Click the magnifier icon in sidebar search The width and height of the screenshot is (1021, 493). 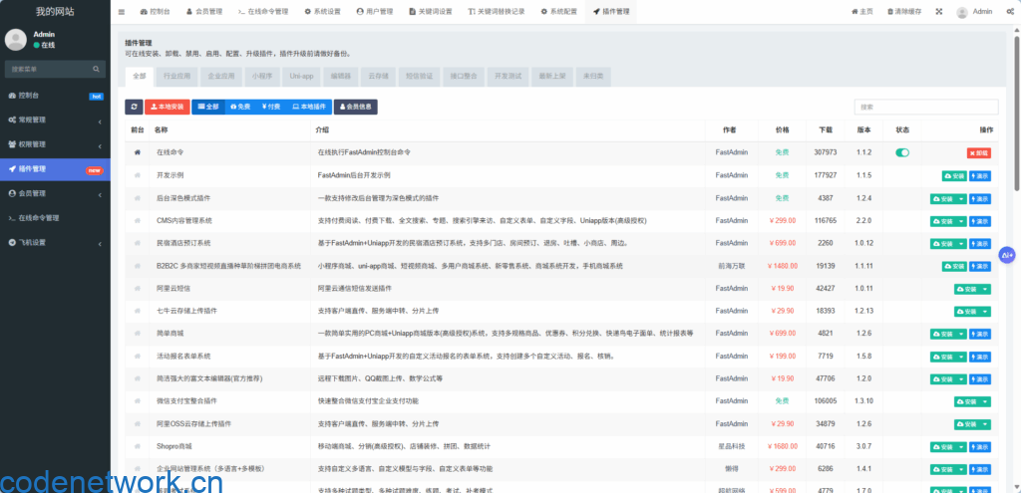[96, 69]
